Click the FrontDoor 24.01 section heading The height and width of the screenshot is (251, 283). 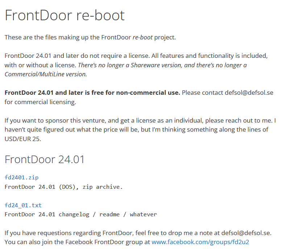(x=45, y=159)
